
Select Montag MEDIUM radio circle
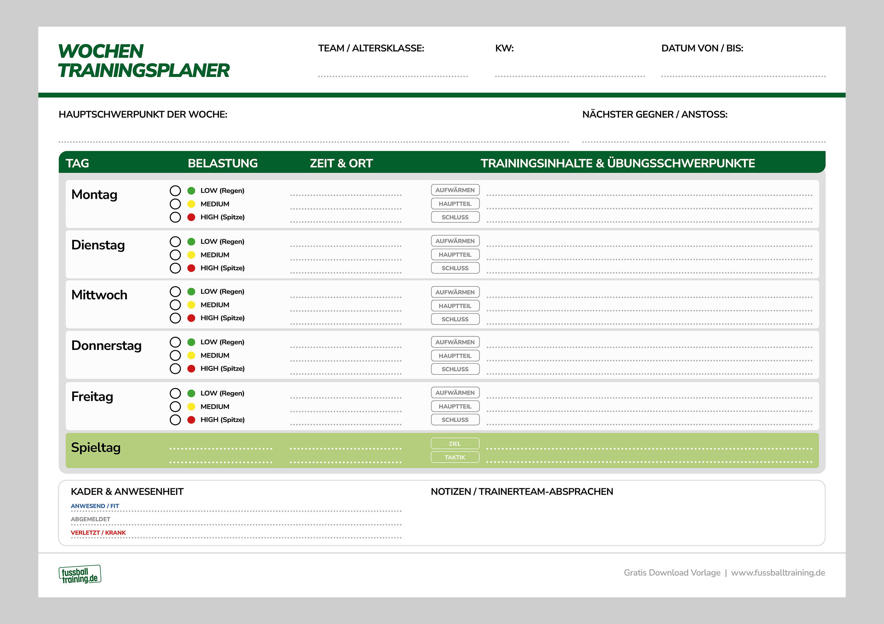coord(175,204)
